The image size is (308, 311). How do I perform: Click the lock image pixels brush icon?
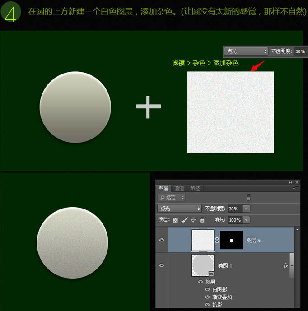pyautogui.click(x=184, y=220)
